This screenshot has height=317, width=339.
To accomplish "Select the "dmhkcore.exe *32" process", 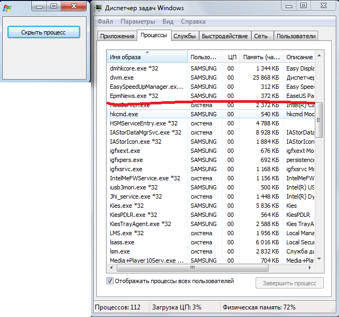I will pos(211,68).
